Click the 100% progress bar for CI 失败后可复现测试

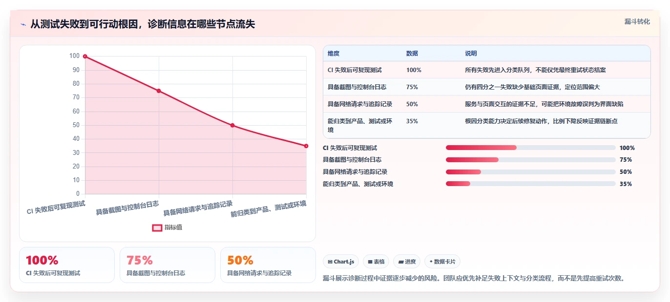[531, 148]
